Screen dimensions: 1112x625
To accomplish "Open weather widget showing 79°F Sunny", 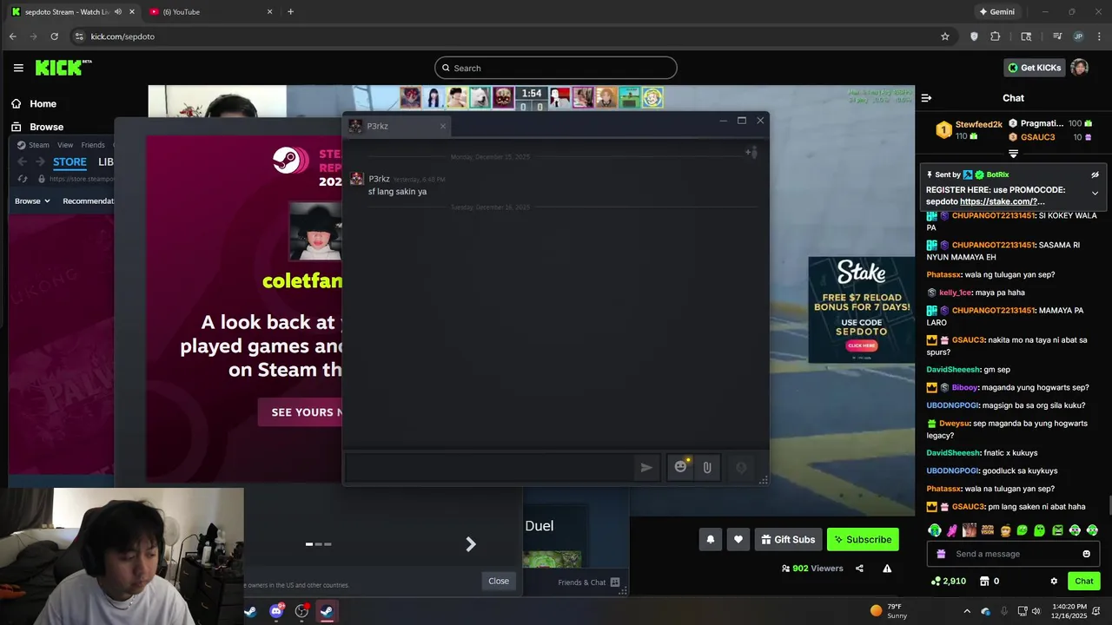I will tap(887, 611).
